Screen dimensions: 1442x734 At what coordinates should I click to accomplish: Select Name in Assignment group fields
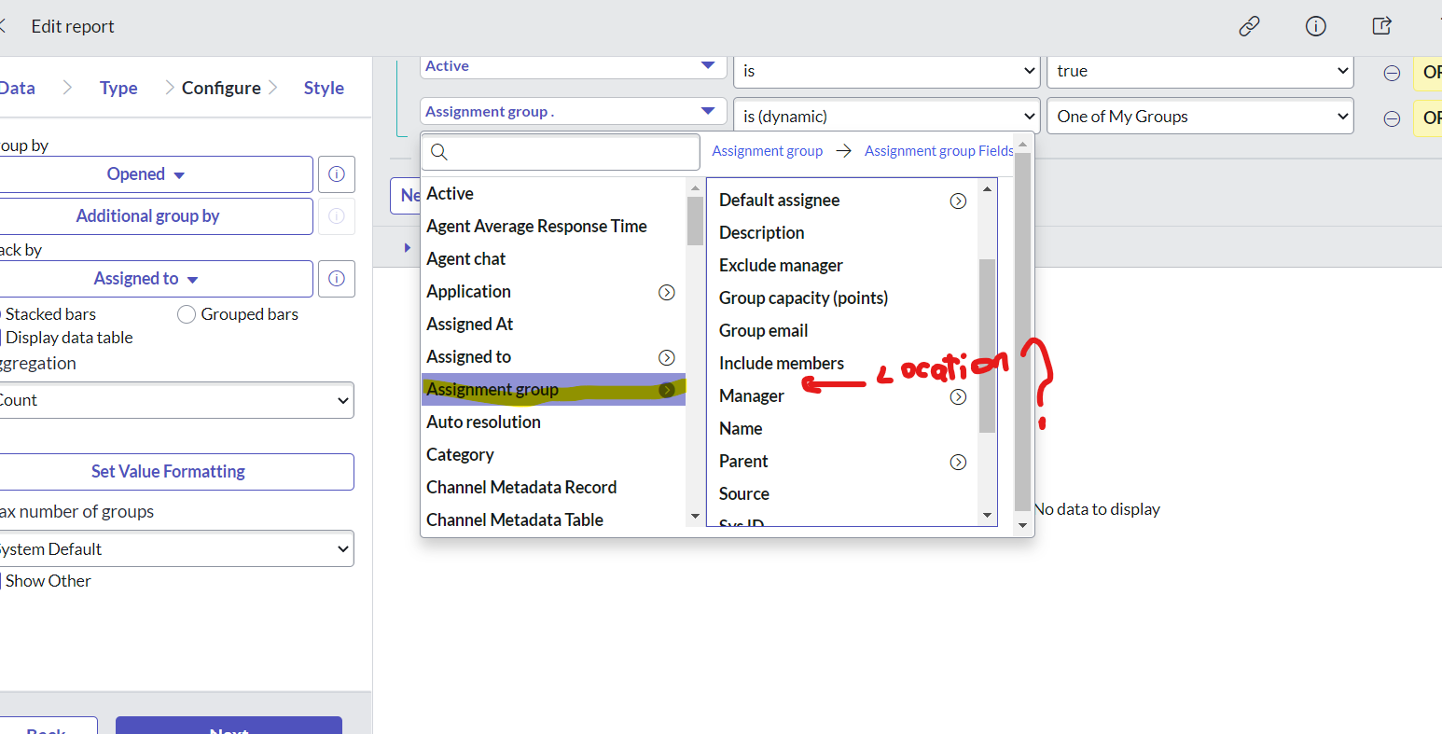tap(843, 429)
